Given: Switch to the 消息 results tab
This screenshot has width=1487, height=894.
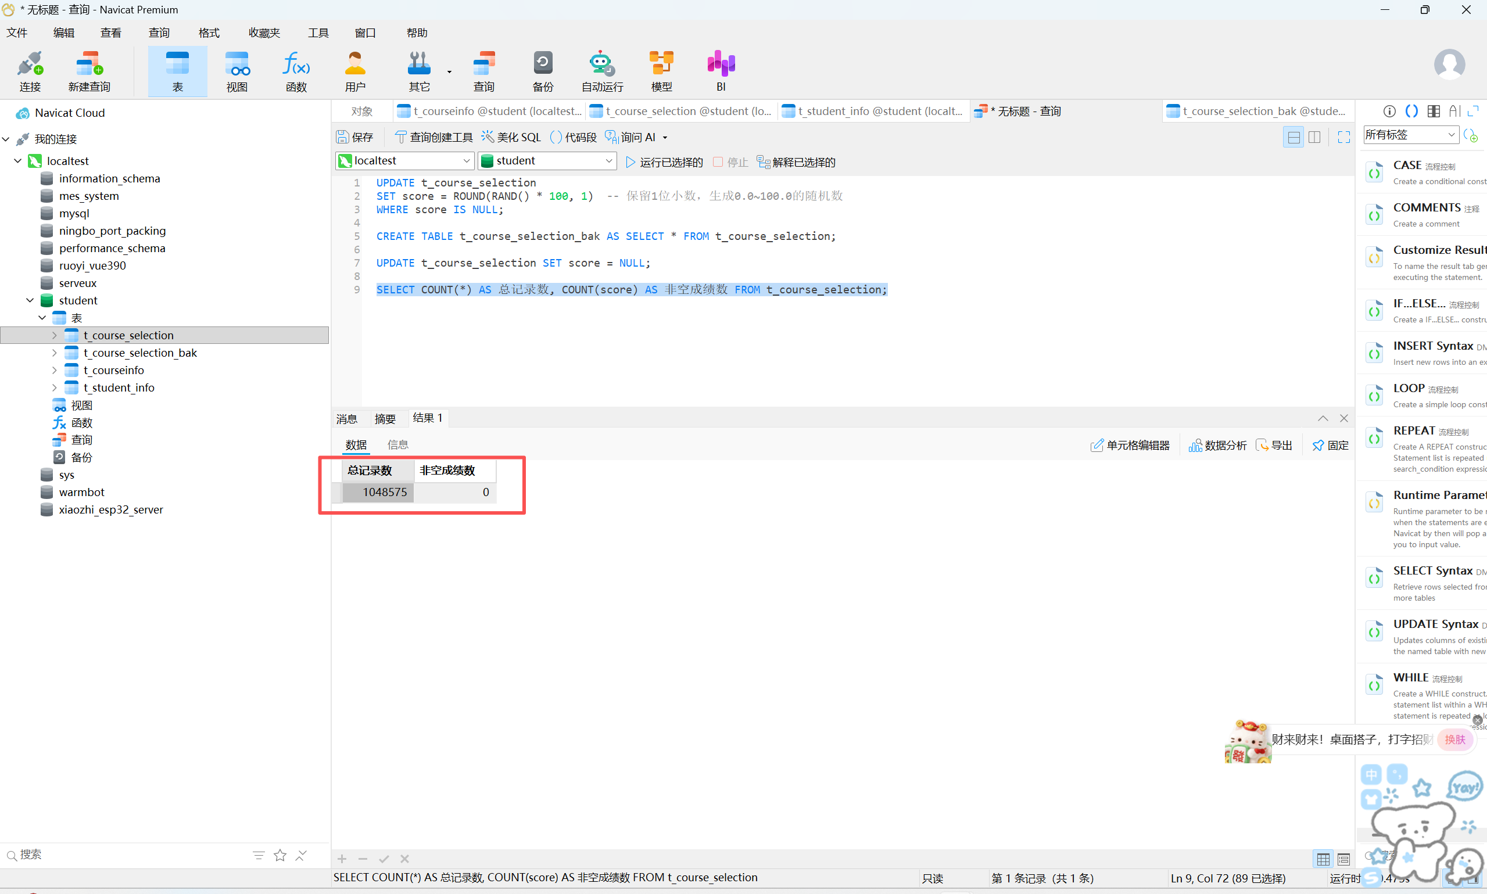Looking at the screenshot, I should (346, 419).
